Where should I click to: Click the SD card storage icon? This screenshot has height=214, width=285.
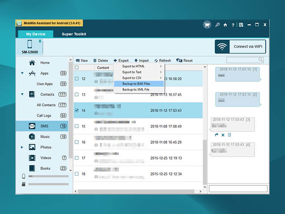pos(24,184)
